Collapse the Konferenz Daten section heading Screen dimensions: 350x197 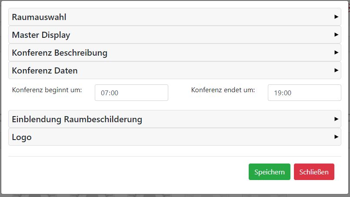point(45,70)
